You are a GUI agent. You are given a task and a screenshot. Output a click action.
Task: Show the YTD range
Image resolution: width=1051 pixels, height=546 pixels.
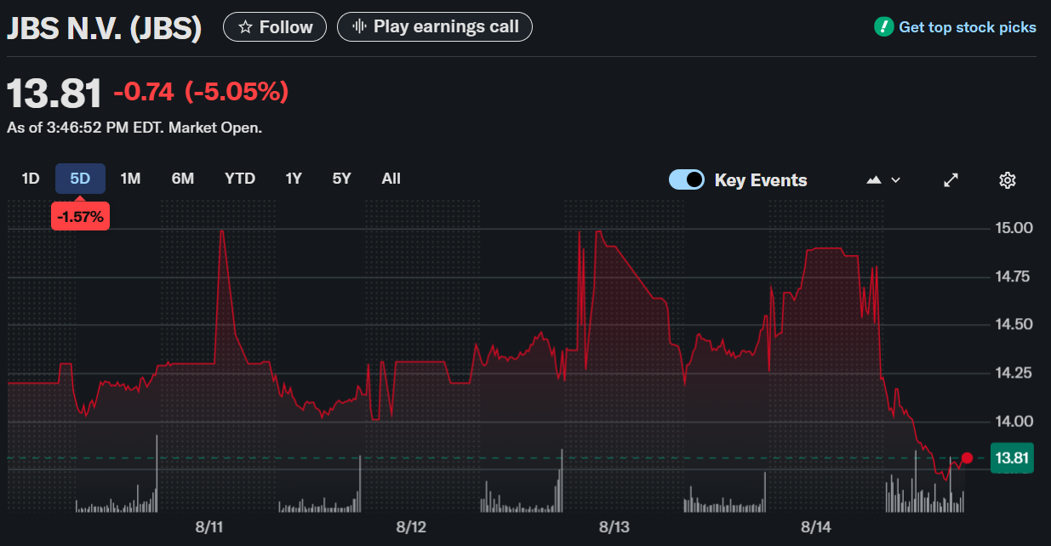tap(240, 179)
